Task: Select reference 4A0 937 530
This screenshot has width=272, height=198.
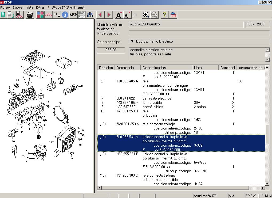Action: click(x=126, y=107)
